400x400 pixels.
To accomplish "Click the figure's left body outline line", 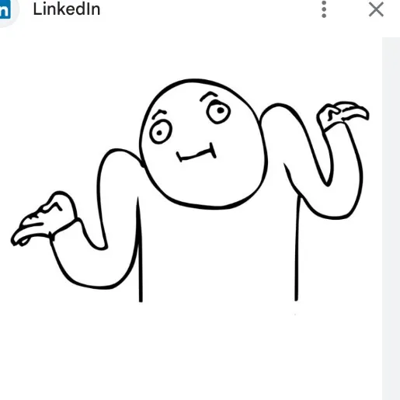I will point(140,250).
